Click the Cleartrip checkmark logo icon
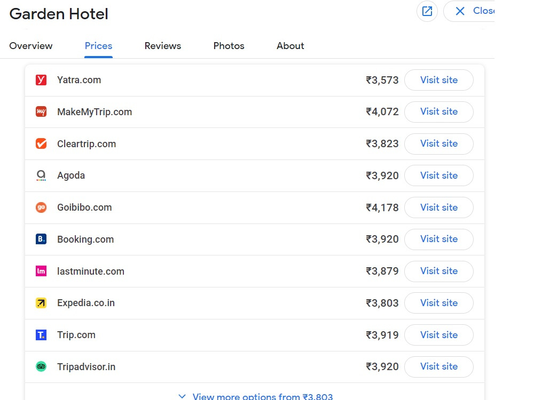534x400 pixels. [x=41, y=143]
